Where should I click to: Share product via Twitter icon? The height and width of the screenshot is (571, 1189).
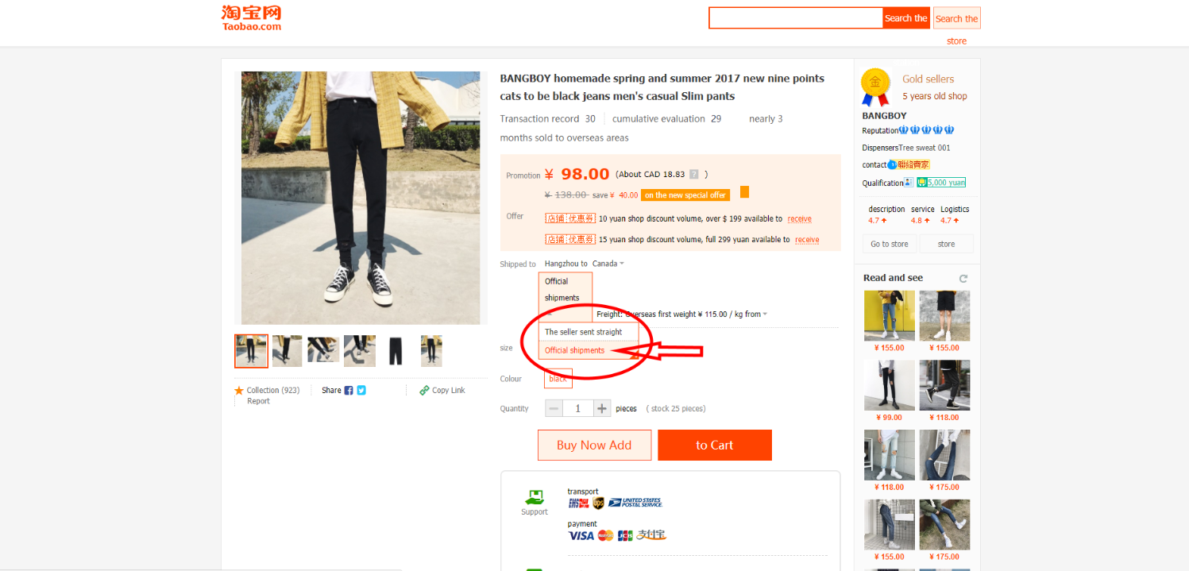361,390
